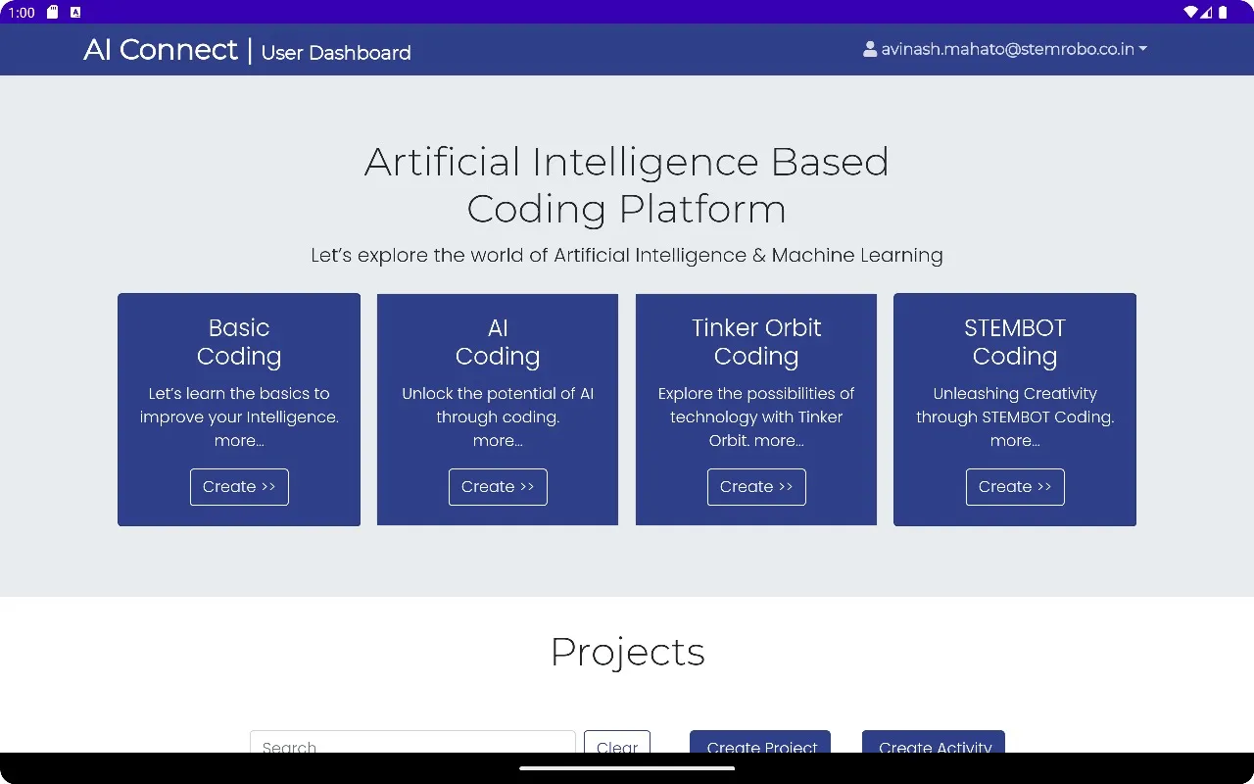This screenshot has height=784, width=1254.
Task: Click the Create Activity button
Action: click(934, 742)
